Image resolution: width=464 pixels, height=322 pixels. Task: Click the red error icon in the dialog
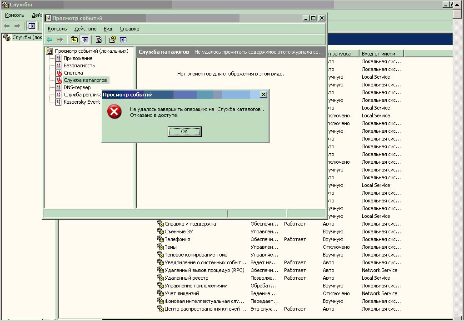[x=114, y=111]
